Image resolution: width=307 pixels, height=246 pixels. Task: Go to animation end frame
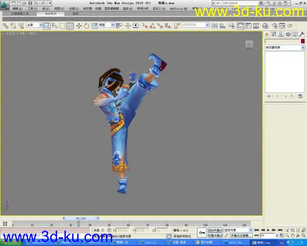pos(280,230)
